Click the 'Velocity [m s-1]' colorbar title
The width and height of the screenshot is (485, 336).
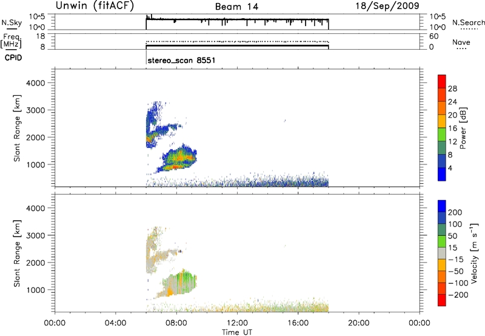tap(474, 253)
